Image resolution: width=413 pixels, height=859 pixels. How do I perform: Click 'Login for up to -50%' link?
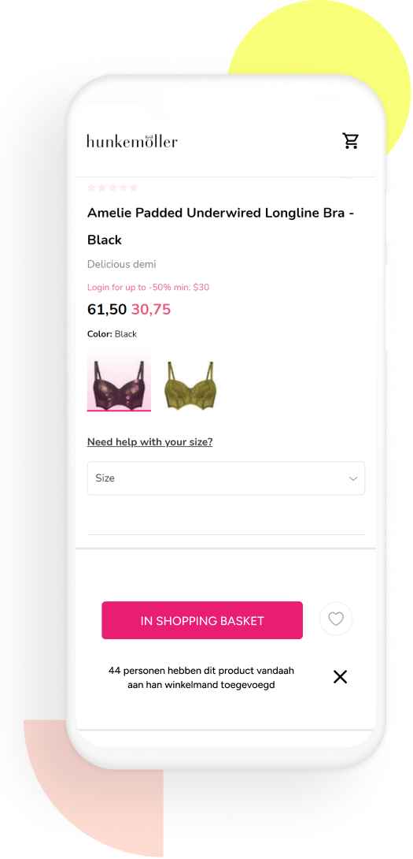tap(148, 287)
